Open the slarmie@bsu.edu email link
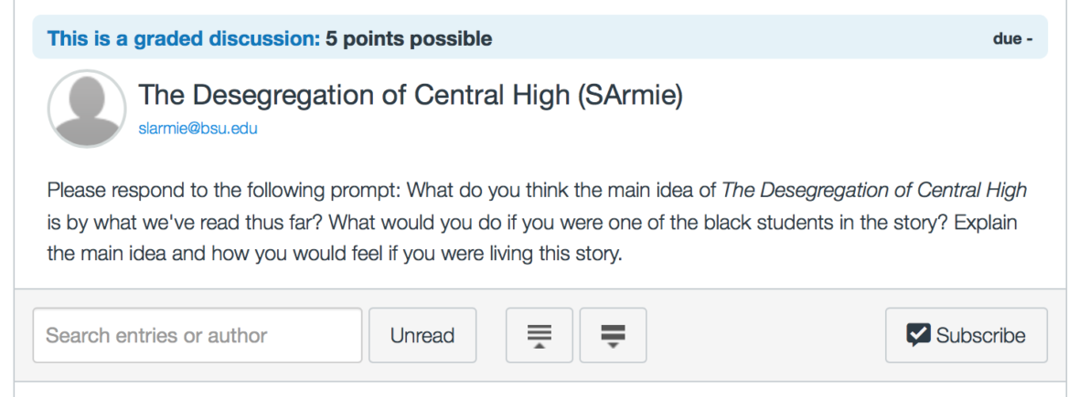Screen dimensions: 1079x397 [198, 129]
